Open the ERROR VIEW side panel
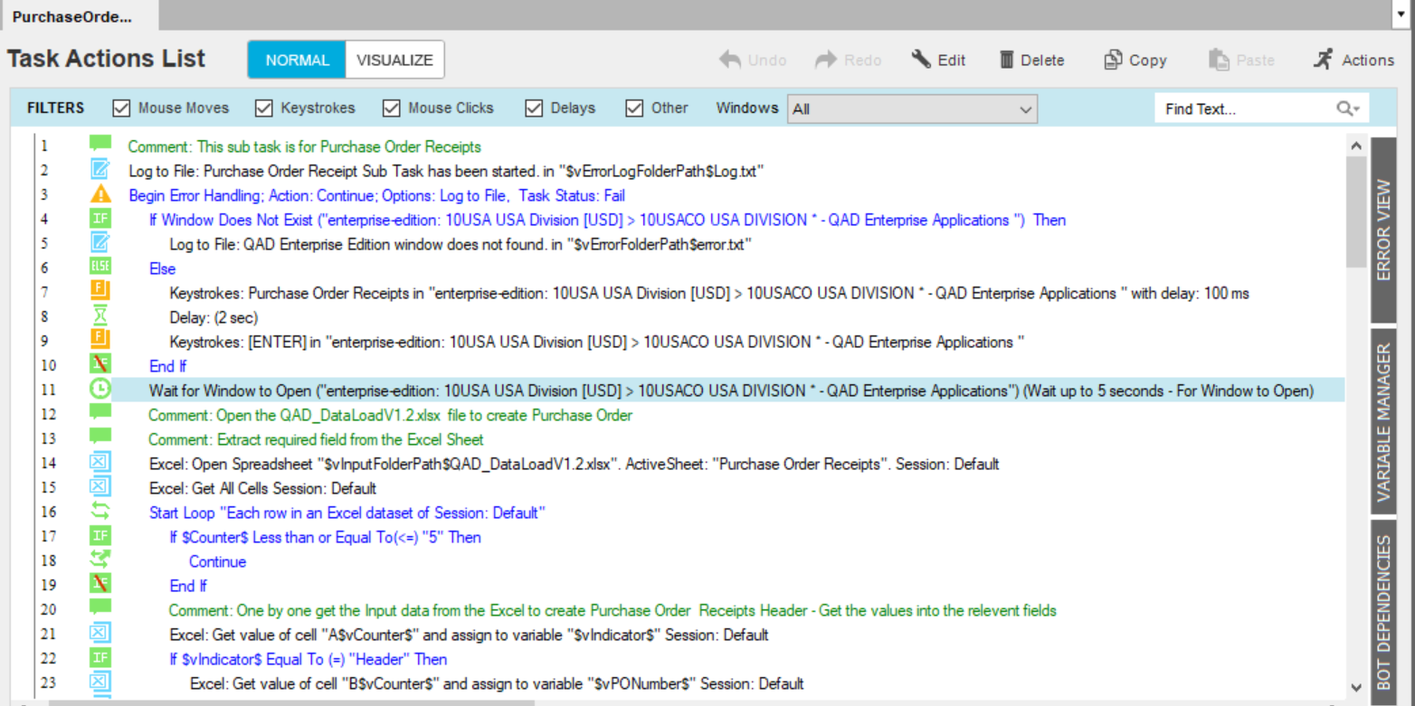The image size is (1415, 706). pos(1383,231)
